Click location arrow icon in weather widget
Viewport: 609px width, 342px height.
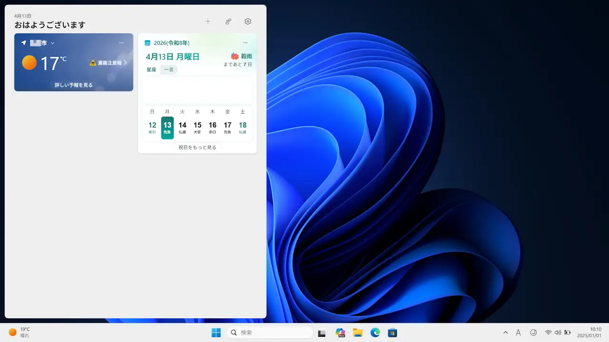[x=24, y=43]
